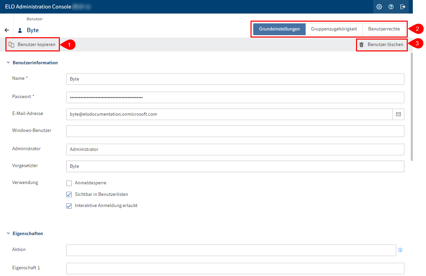
Task: Enable the Anmeldesperre checkbox
Action: [x=69, y=183]
